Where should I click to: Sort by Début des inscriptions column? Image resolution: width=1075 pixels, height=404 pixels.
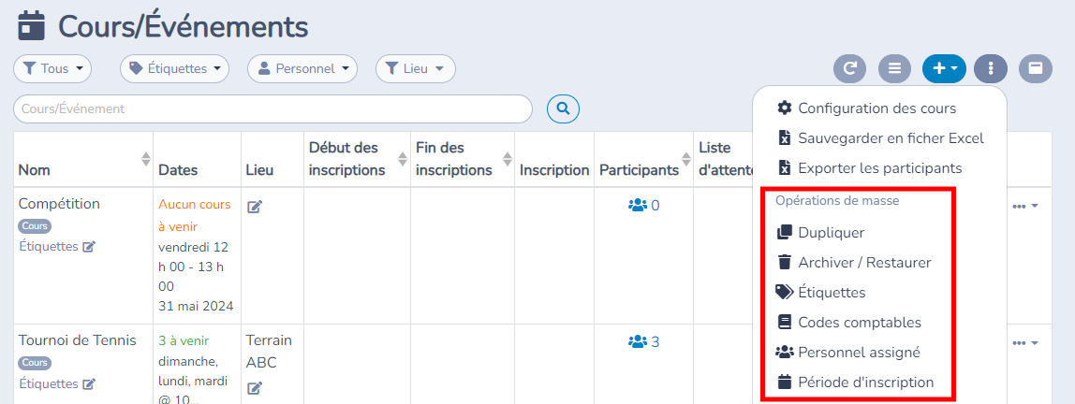coord(401,159)
